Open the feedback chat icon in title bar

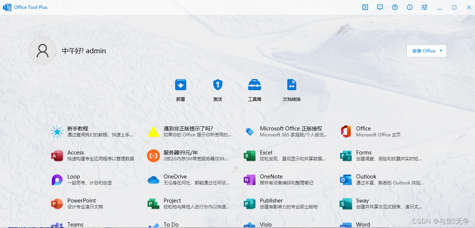tap(380, 7)
